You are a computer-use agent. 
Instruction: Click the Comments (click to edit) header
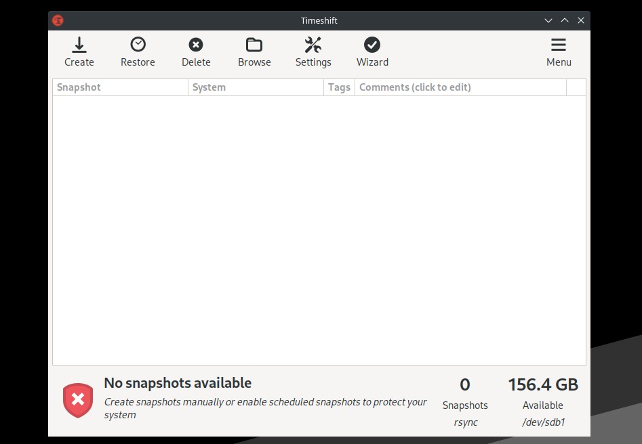coord(460,87)
